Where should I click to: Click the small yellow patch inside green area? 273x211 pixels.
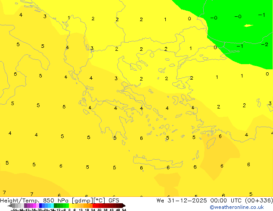click(248, 25)
